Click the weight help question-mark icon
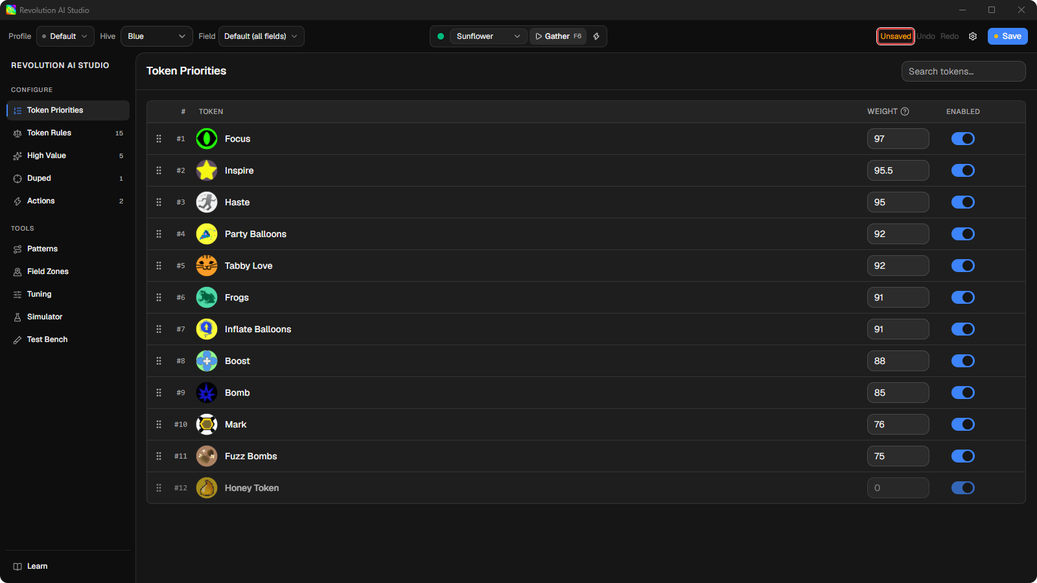Image resolution: width=1037 pixels, height=583 pixels. point(905,111)
